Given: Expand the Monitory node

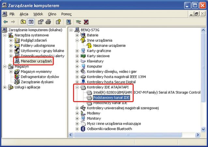Looking at the screenshot, I should (x=77, y=118).
